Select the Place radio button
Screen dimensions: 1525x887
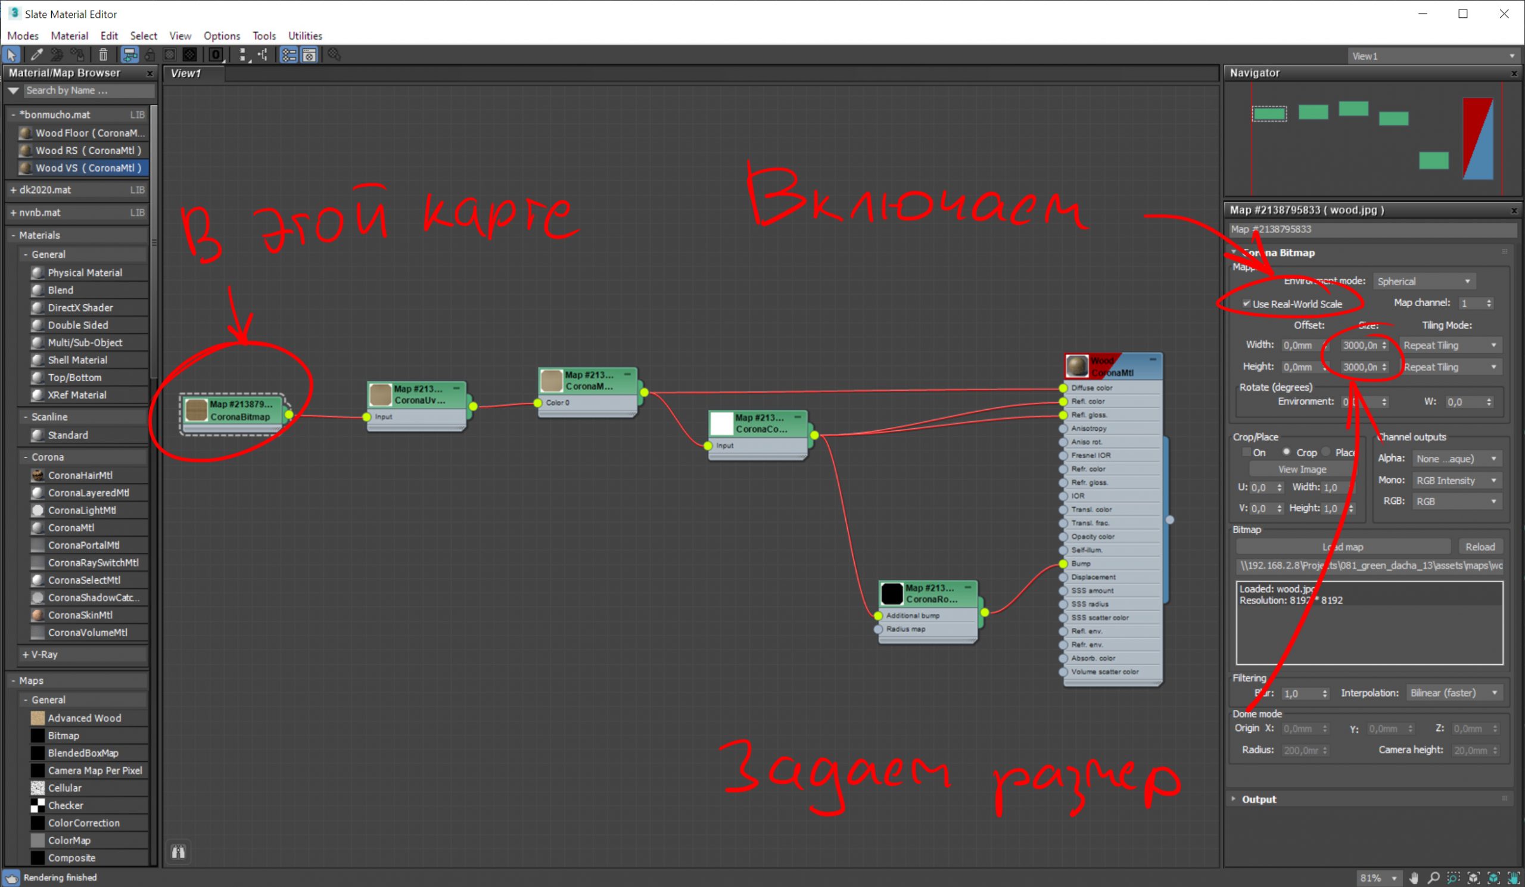coord(1326,452)
